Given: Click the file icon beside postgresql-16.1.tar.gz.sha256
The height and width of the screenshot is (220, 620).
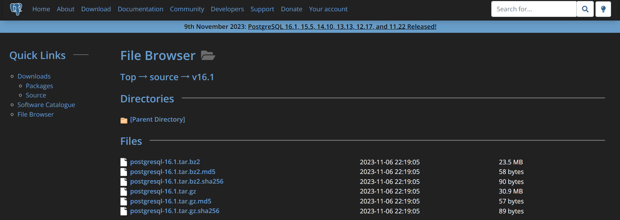Looking at the screenshot, I should (x=124, y=211).
